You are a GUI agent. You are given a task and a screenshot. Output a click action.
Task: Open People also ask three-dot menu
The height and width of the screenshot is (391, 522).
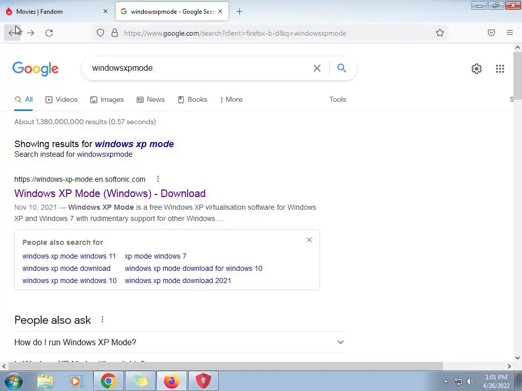click(x=102, y=319)
